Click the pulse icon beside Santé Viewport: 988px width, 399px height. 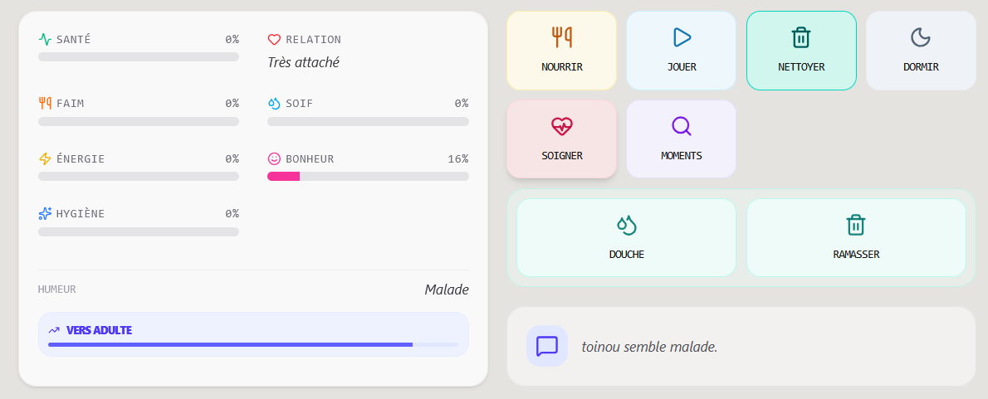(45, 39)
